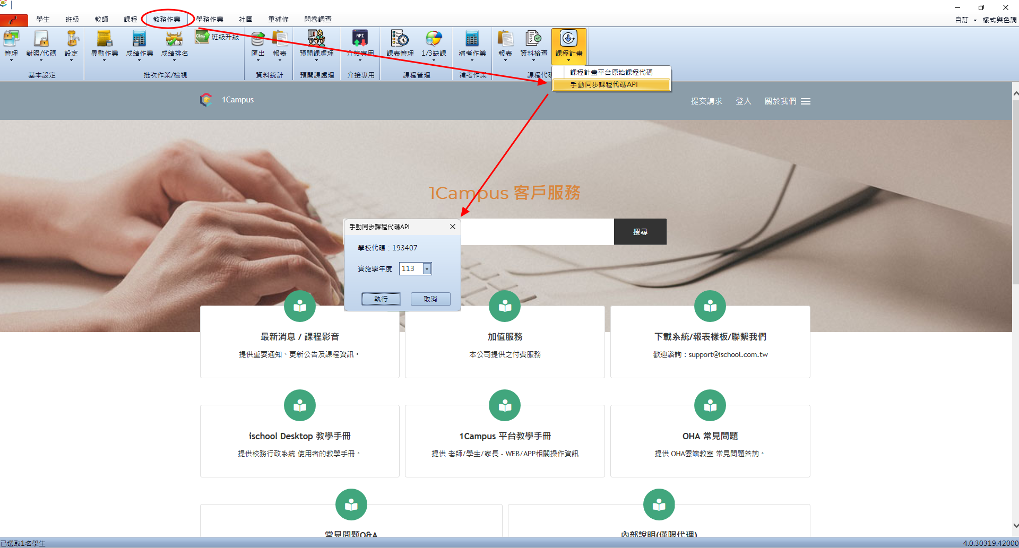The image size is (1019, 548).
Task: Open the 預開課處理 tool
Action: coord(317,45)
